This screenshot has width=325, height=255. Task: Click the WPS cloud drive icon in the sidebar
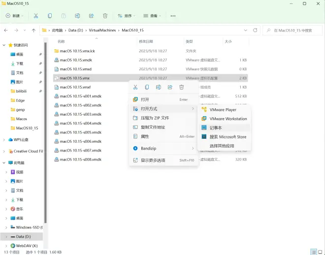10,140
